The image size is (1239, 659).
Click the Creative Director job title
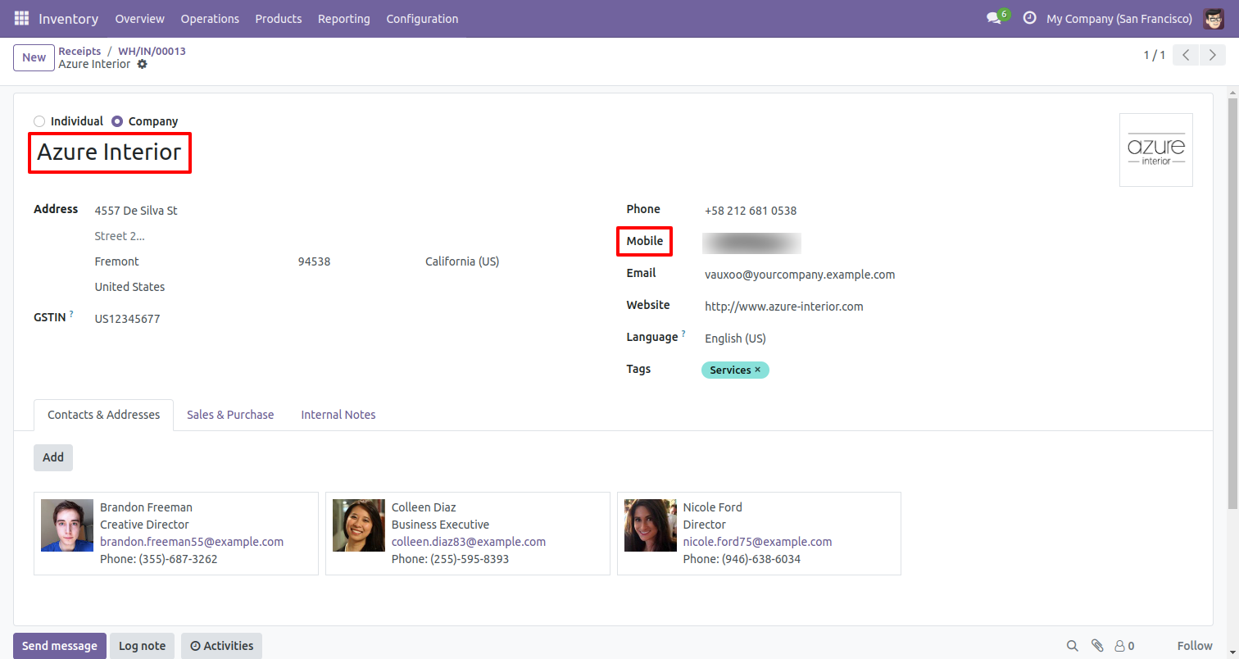[144, 525]
